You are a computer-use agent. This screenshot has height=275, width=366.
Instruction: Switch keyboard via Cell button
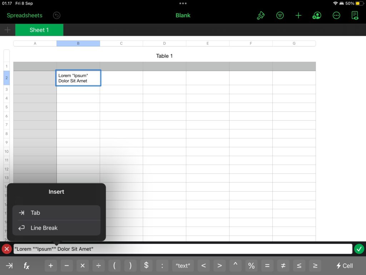(345, 266)
